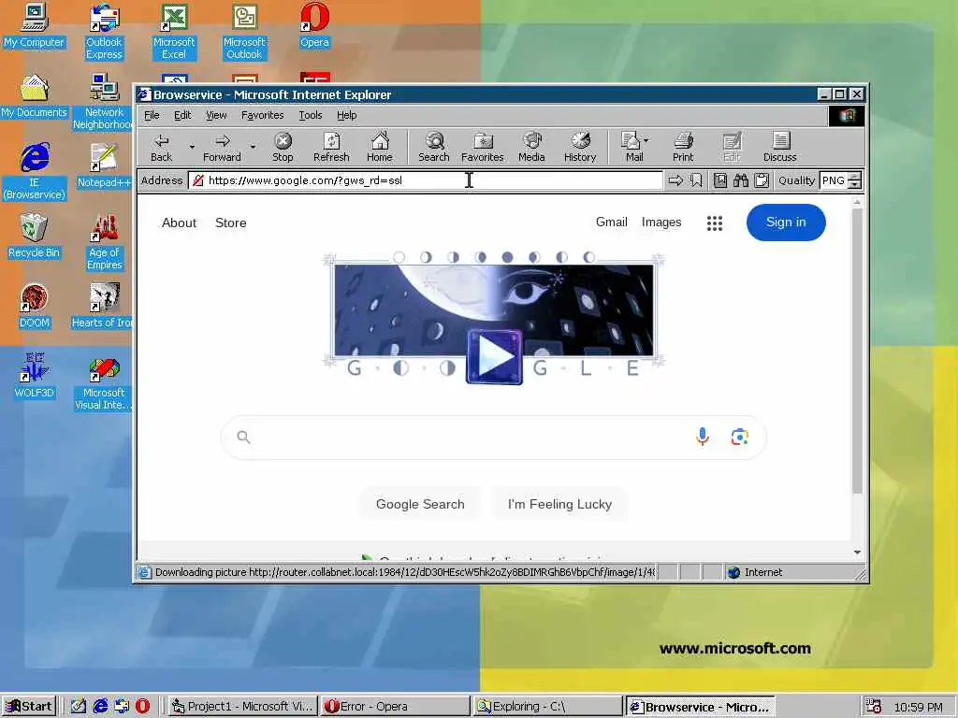Open the Opera desktop shortcut
The width and height of the screenshot is (958, 718).
(314, 25)
